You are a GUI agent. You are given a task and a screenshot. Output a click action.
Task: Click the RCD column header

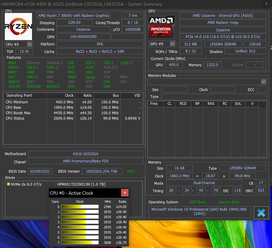pyautogui.click(x=183, y=104)
